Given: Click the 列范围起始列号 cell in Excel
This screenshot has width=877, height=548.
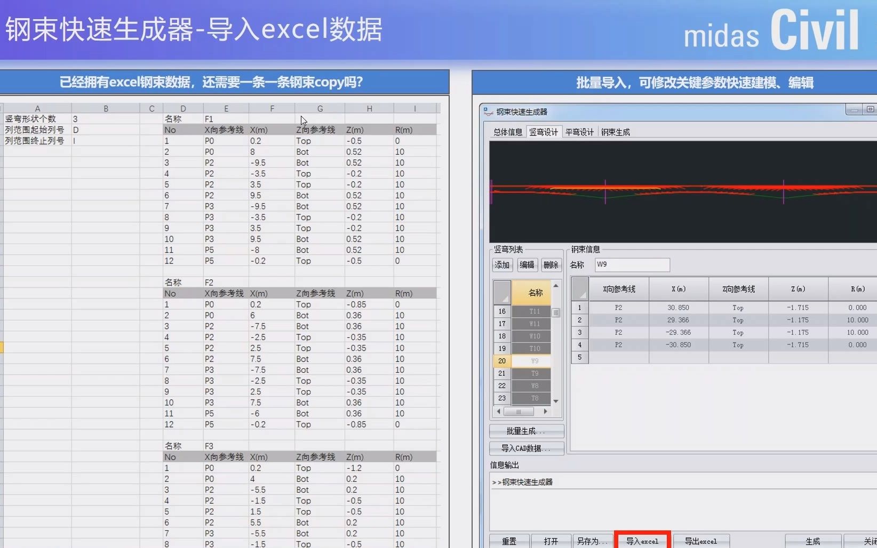Looking at the screenshot, I should pos(37,130).
